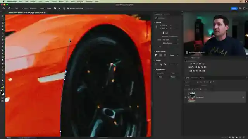Click Rotate quick action button
This screenshot has width=248, height=139.
click(173, 77)
